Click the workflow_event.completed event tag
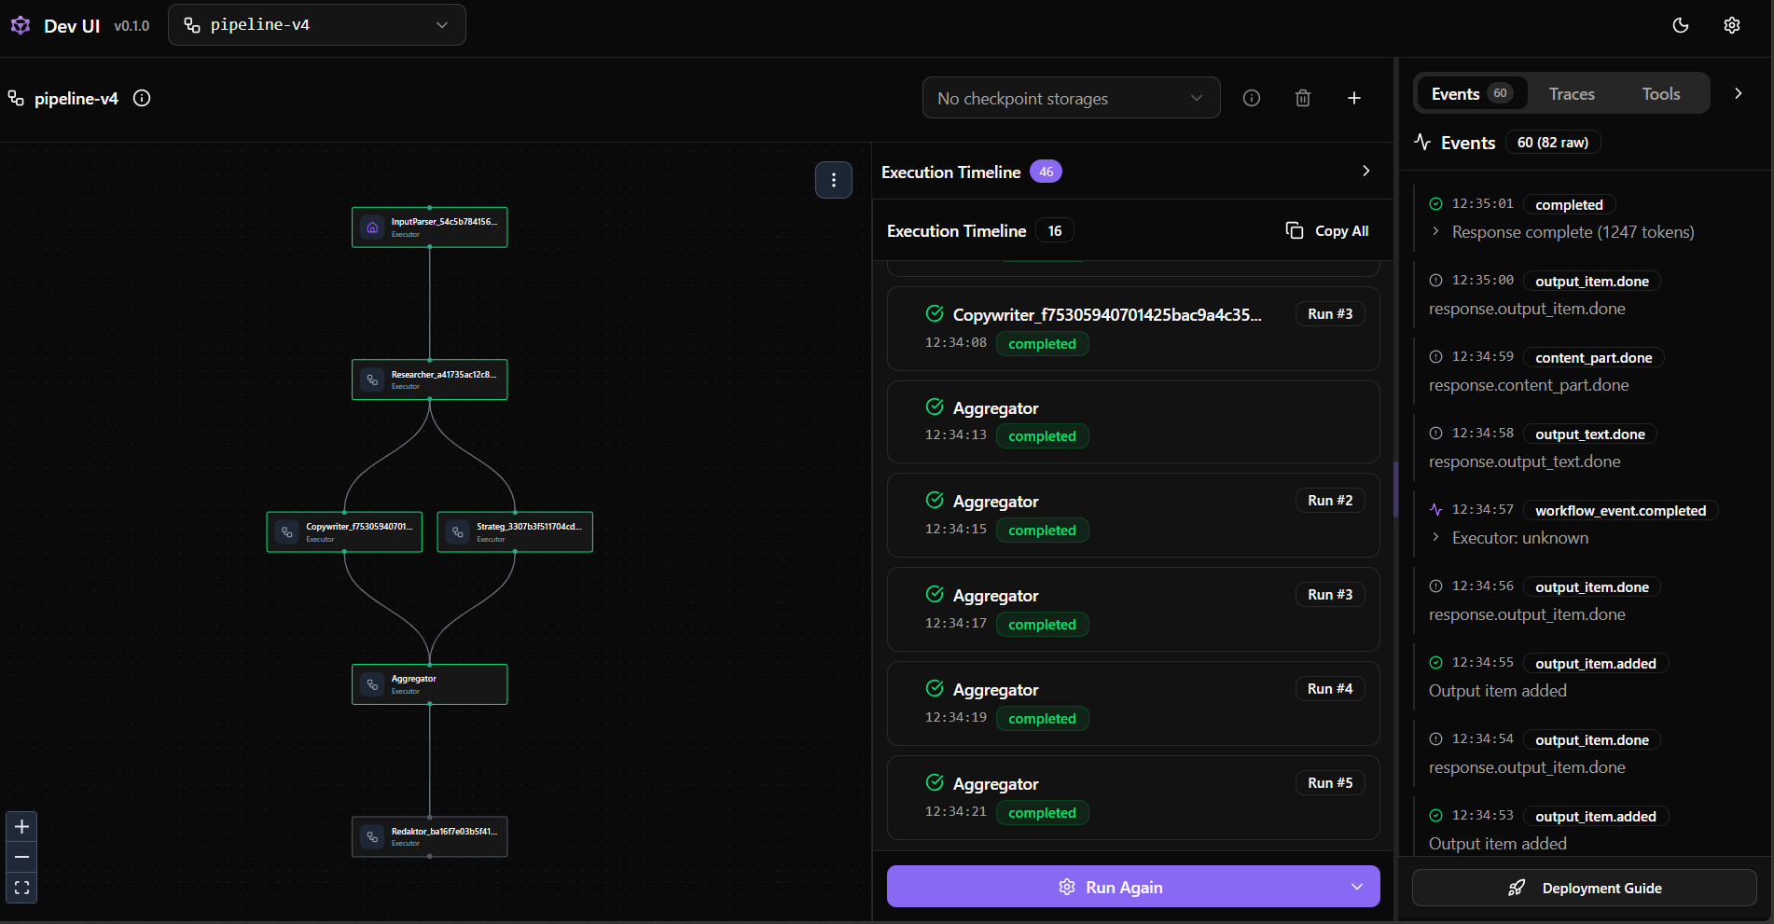This screenshot has width=1774, height=924. [1620, 510]
